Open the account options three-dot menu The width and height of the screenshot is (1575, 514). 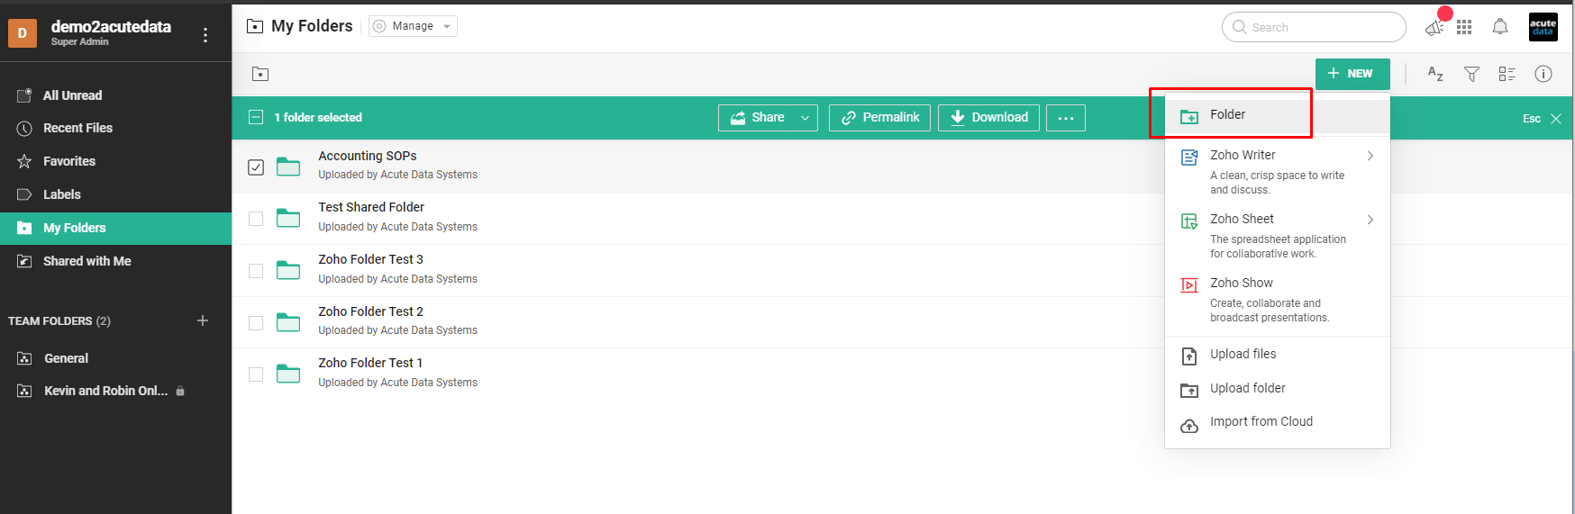(x=205, y=35)
